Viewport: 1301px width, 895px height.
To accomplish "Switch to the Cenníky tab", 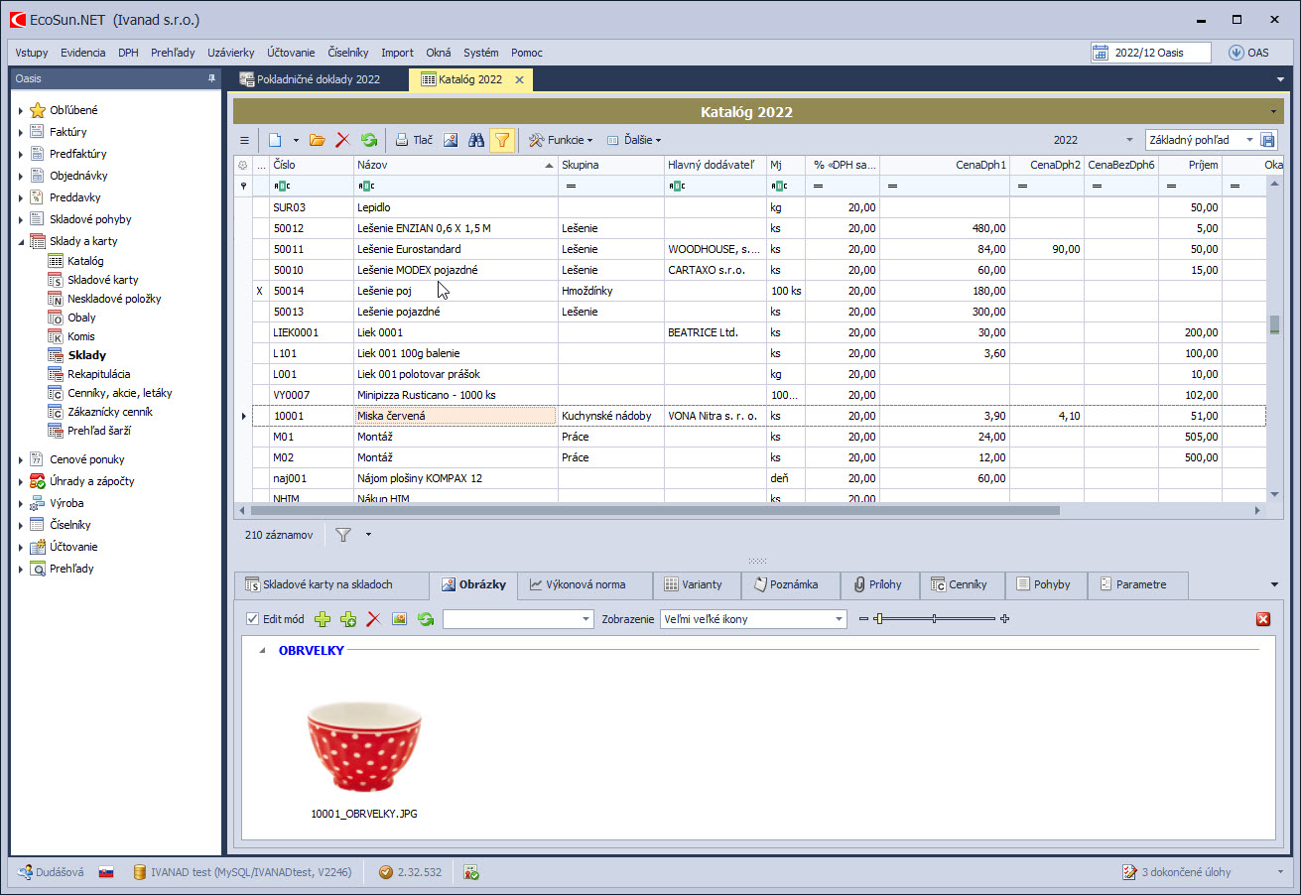I will point(960,584).
